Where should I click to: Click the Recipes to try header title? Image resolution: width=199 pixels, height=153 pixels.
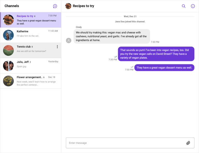[83, 6]
